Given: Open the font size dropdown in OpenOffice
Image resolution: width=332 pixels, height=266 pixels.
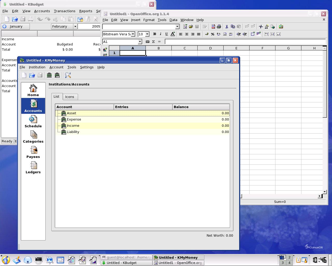Looking at the screenshot, I should (147, 34).
